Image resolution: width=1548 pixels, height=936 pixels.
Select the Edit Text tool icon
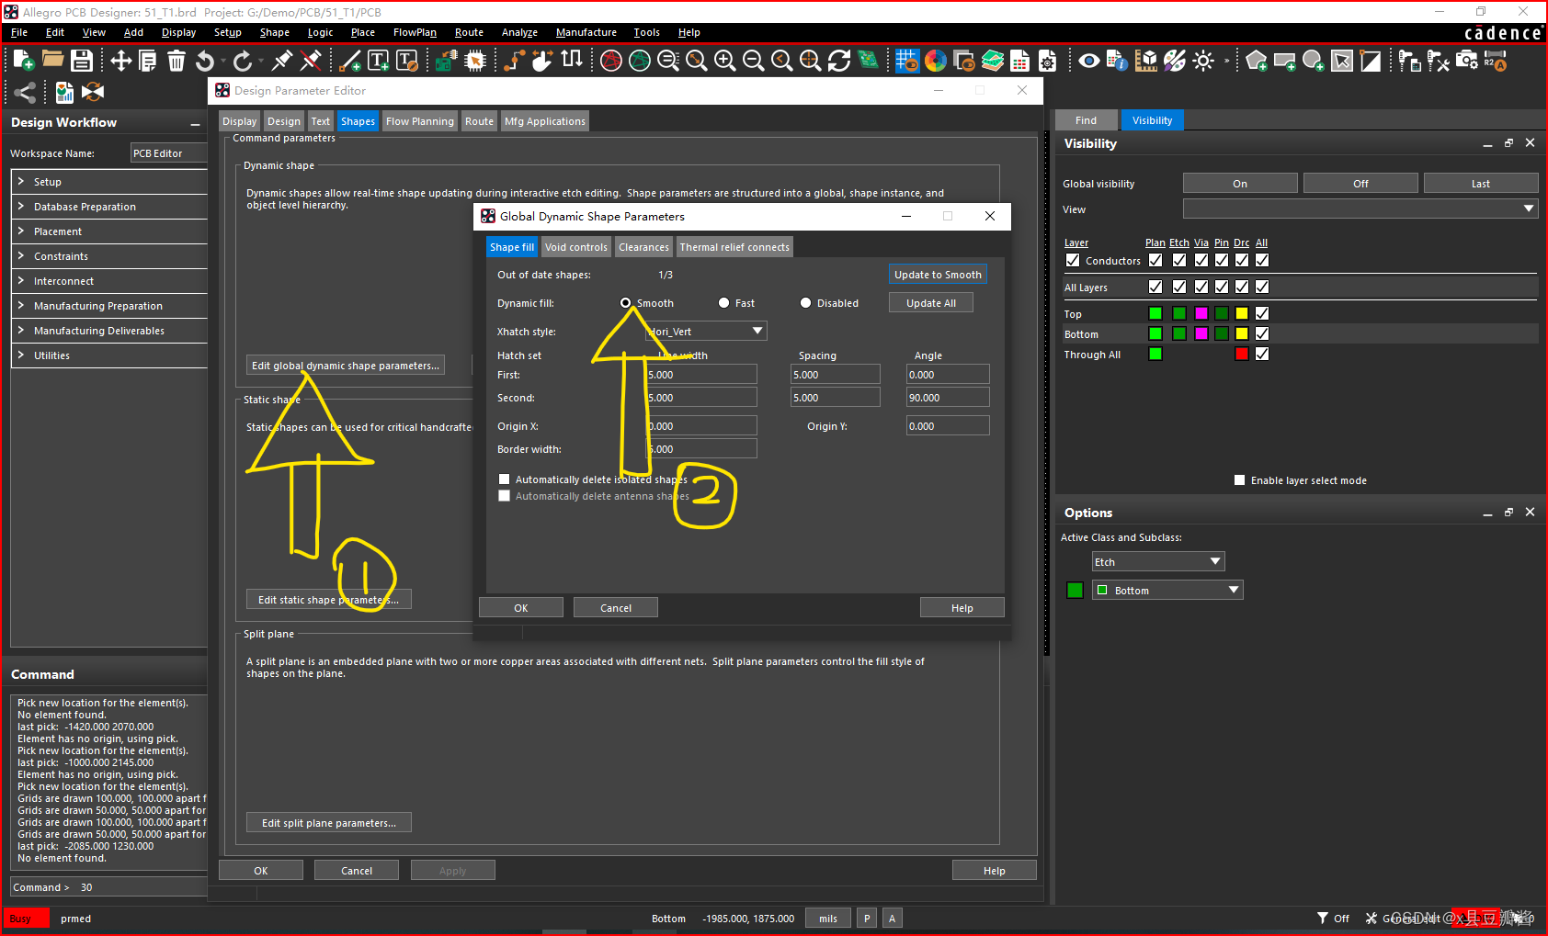click(x=407, y=61)
